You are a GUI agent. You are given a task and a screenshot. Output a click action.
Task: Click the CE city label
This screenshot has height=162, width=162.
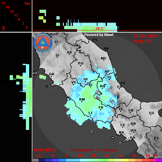(x=123, y=125)
